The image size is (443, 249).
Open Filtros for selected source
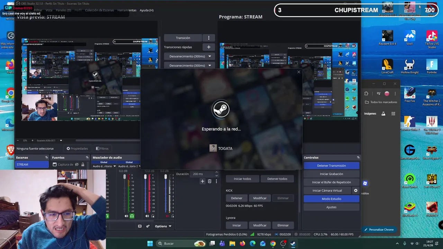[102, 148]
